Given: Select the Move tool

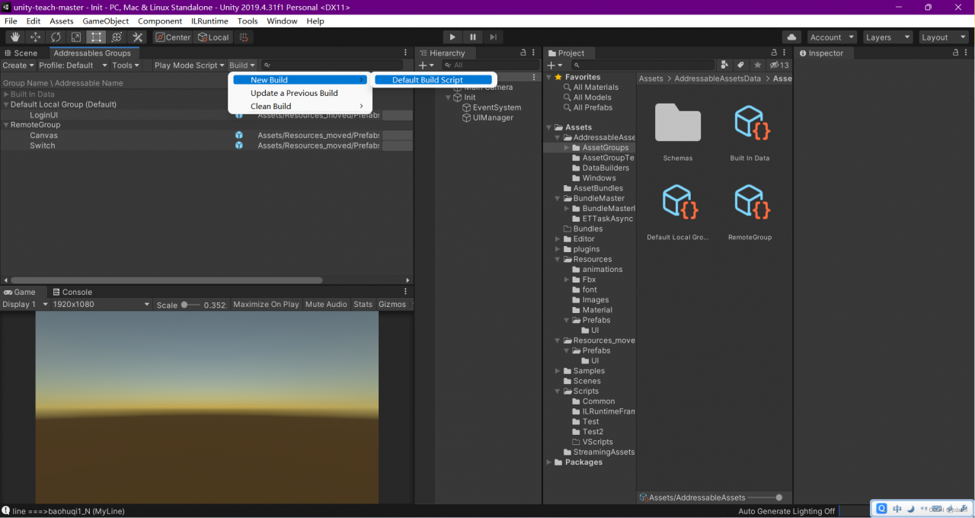Looking at the screenshot, I should pyautogui.click(x=36, y=37).
